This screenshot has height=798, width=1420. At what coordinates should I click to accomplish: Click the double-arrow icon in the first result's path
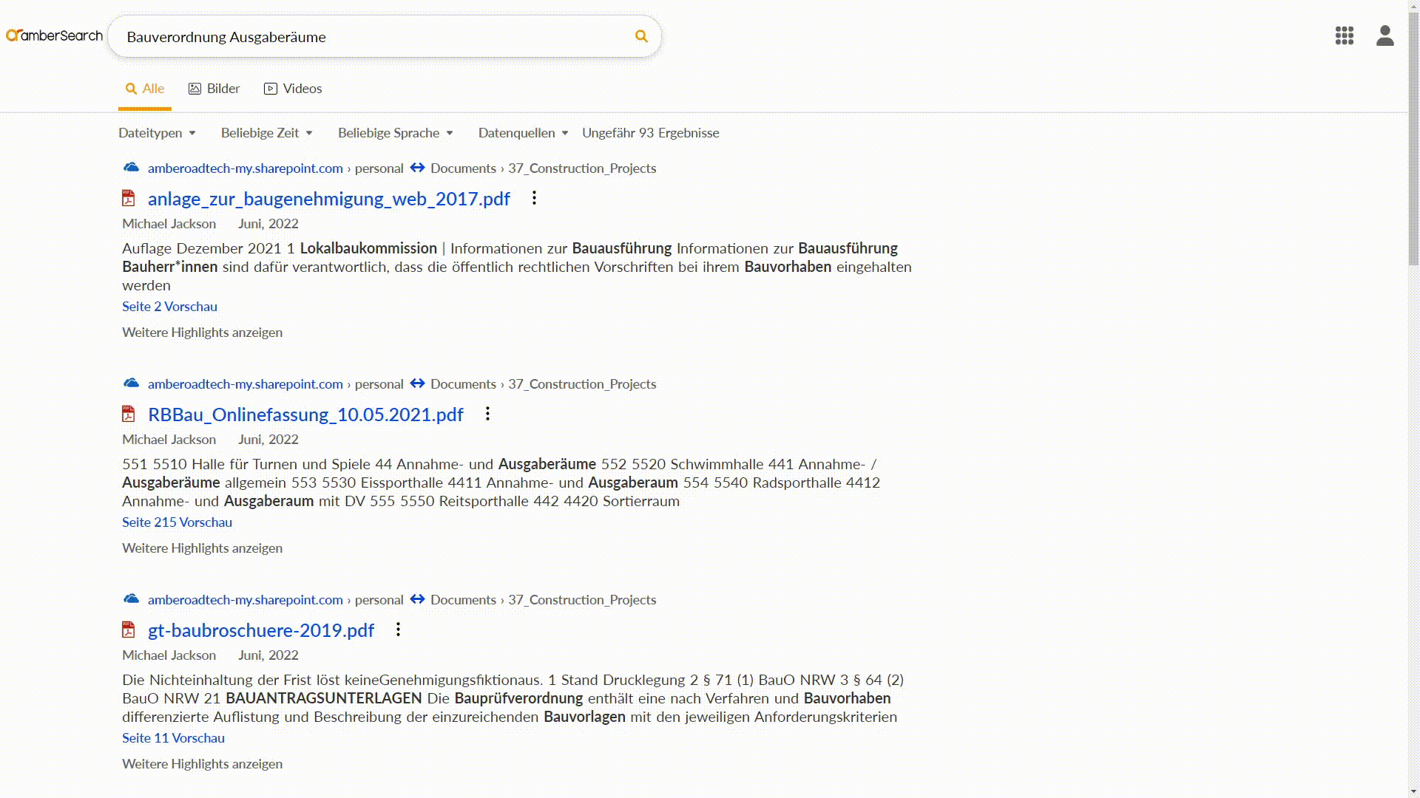[x=417, y=168]
